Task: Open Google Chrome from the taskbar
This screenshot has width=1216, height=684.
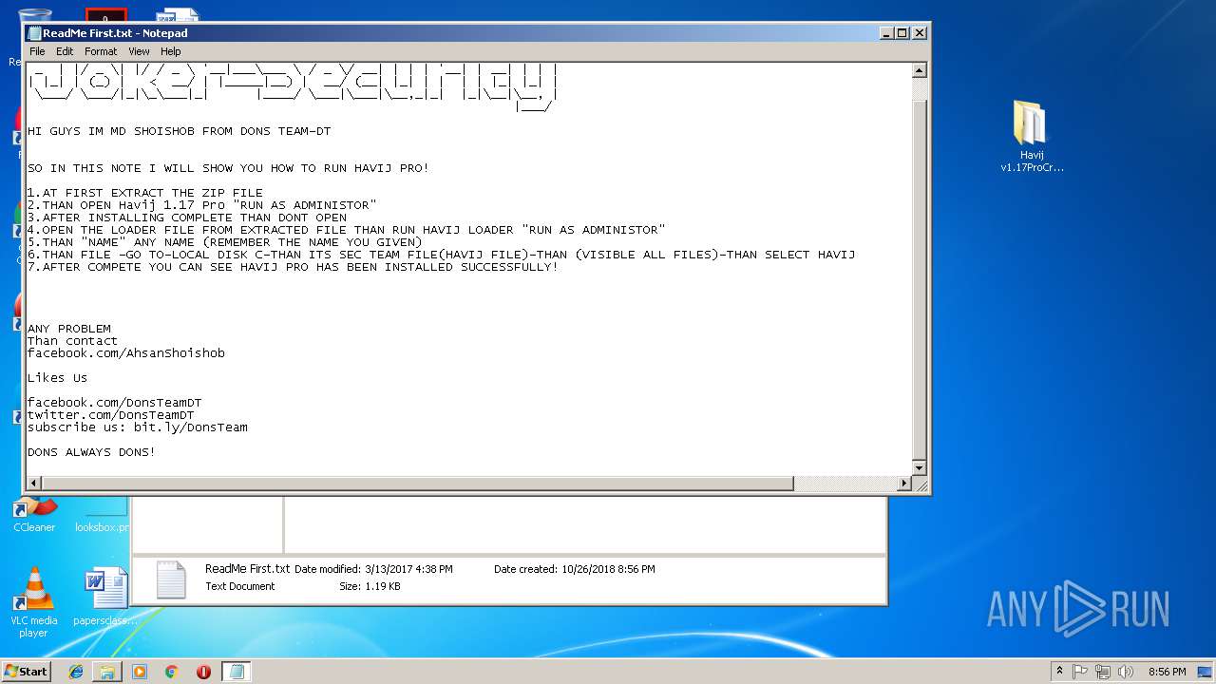Action: pos(171,672)
